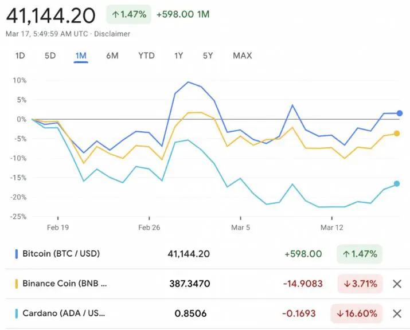The image size is (410, 330).
Task: Click the 0% y-axis label
Action: point(22,119)
